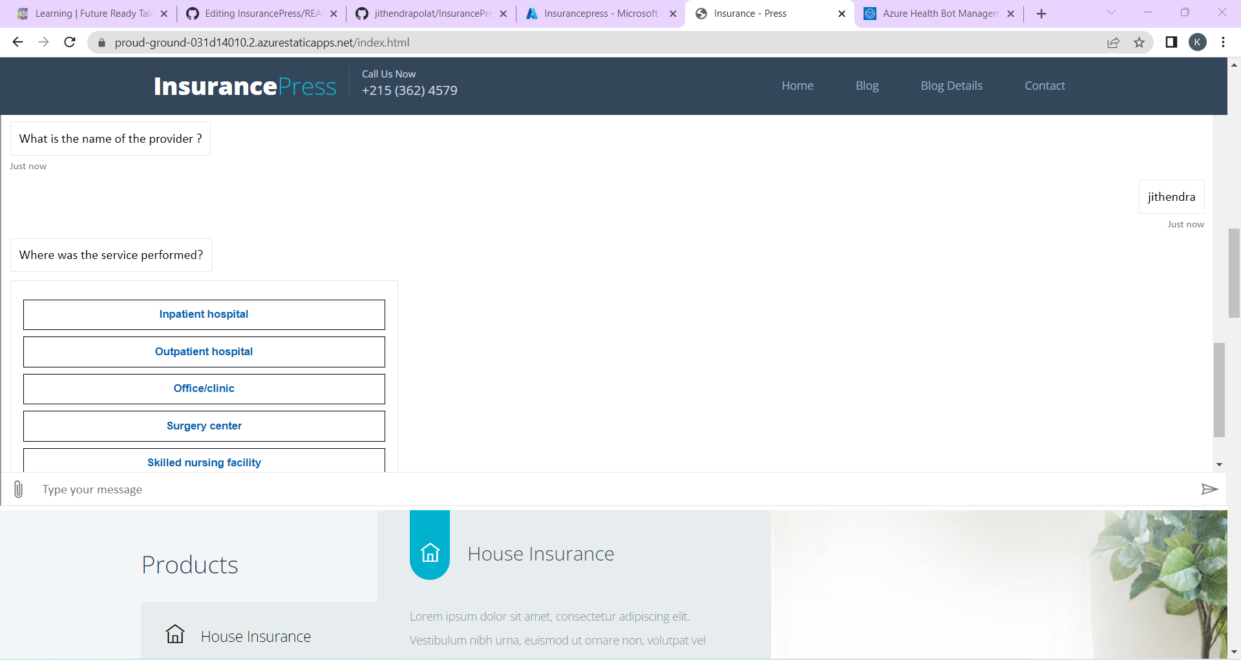Share this page via the share icon
The height and width of the screenshot is (660, 1241).
pyautogui.click(x=1113, y=43)
